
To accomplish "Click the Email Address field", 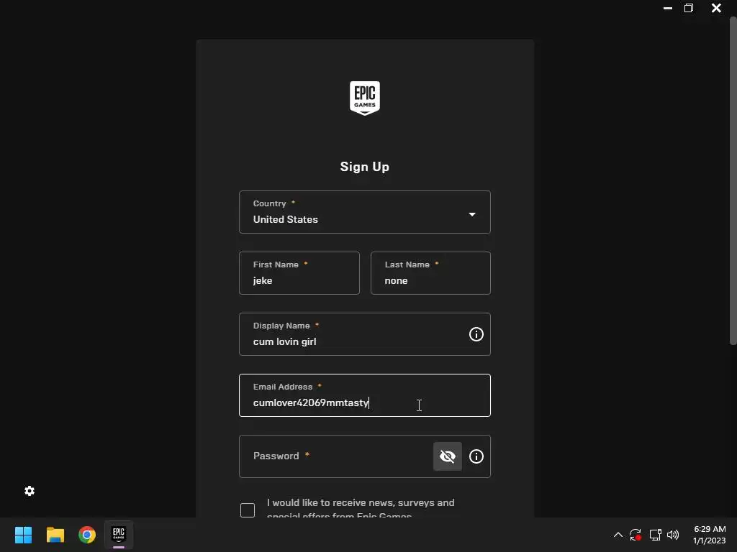I will click(365, 395).
